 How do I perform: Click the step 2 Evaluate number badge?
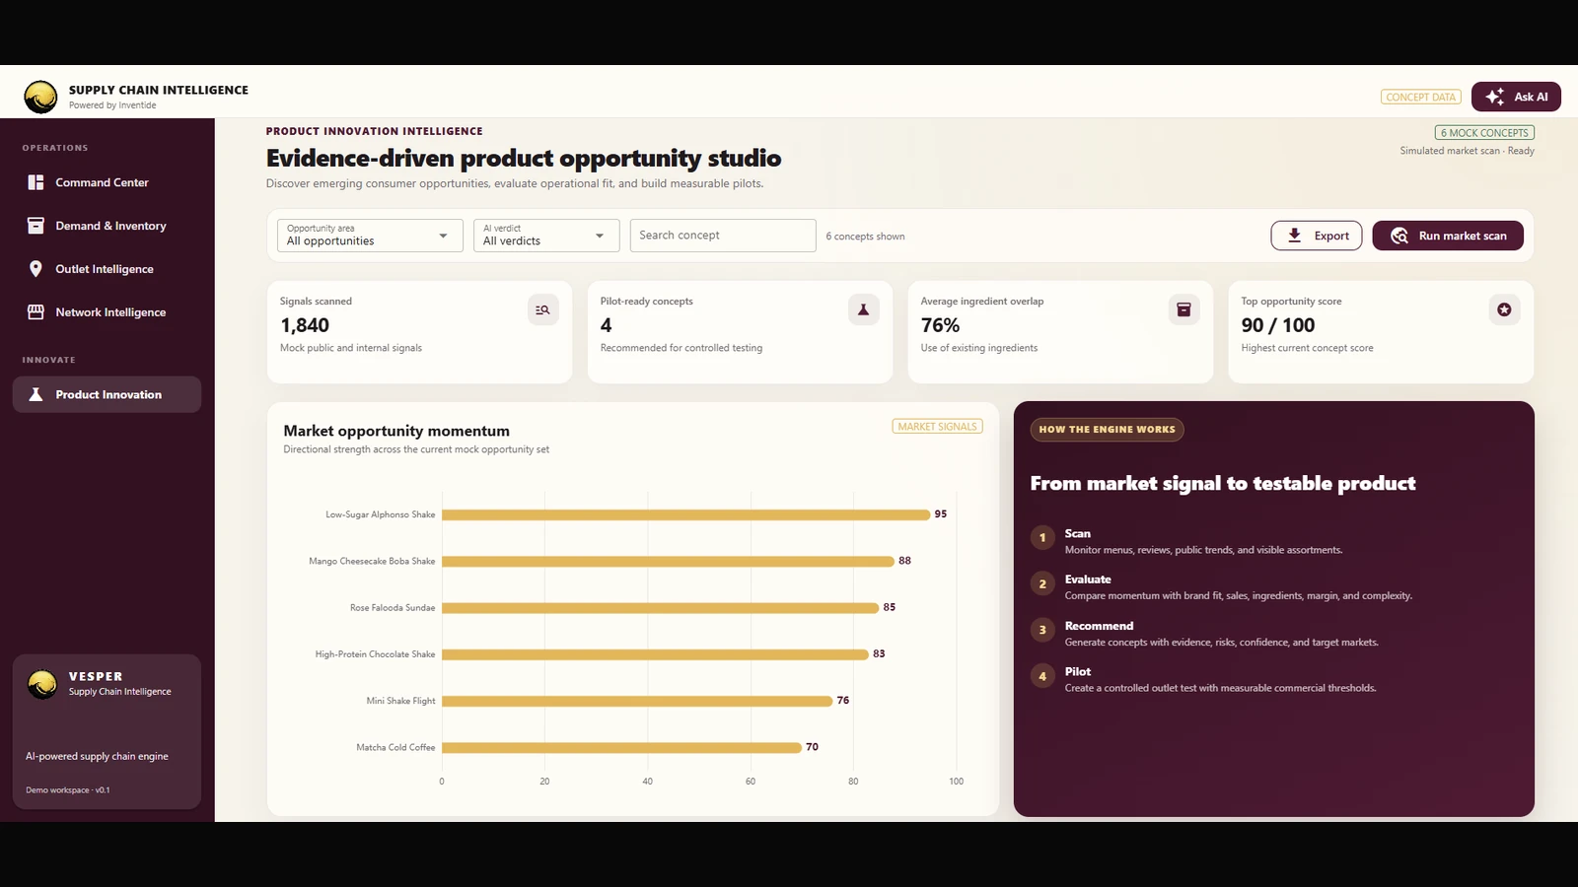click(x=1042, y=583)
